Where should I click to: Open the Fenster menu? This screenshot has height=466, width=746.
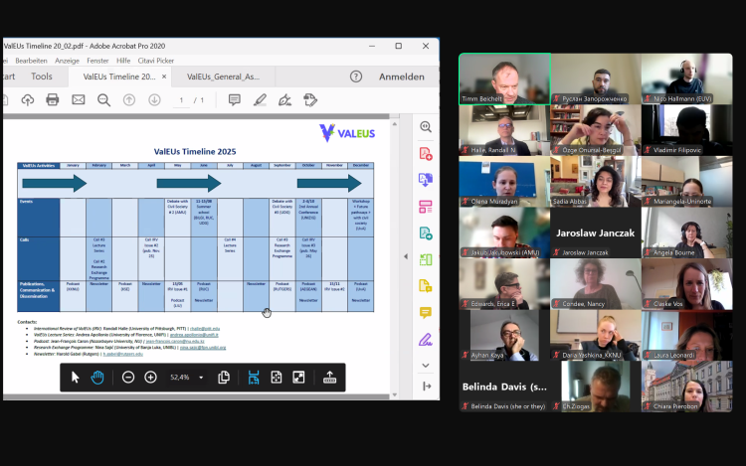[98, 61]
